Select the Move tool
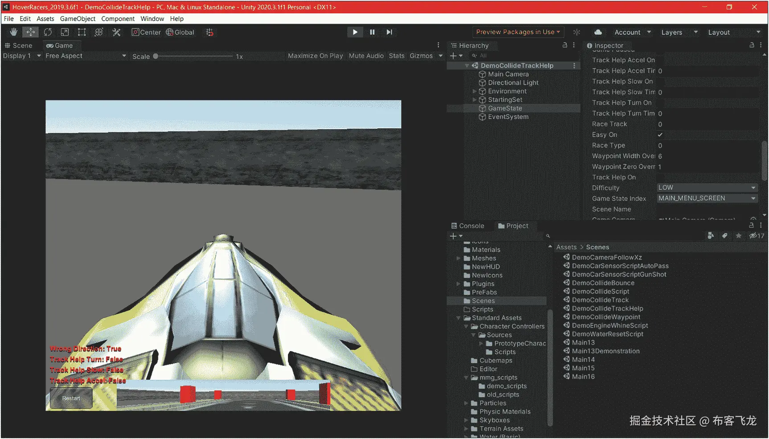769x439 pixels. 30,32
